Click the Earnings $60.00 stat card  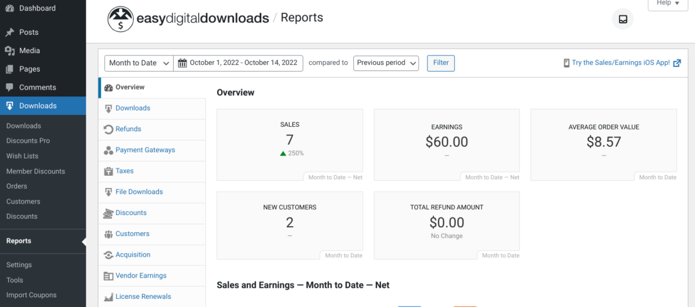tap(447, 145)
